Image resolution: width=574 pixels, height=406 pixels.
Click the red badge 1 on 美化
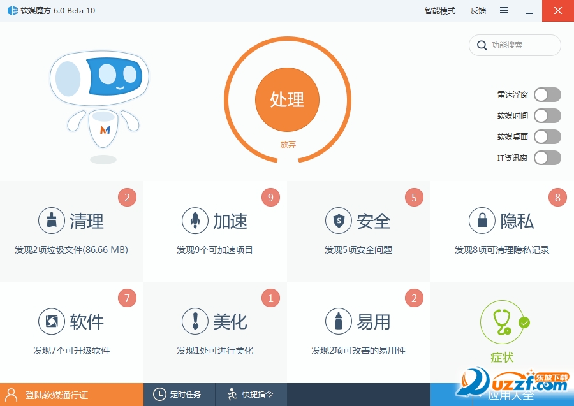tap(270, 298)
